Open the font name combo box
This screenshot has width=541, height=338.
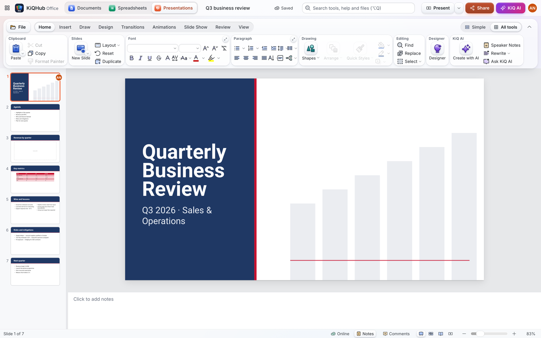[152, 48]
